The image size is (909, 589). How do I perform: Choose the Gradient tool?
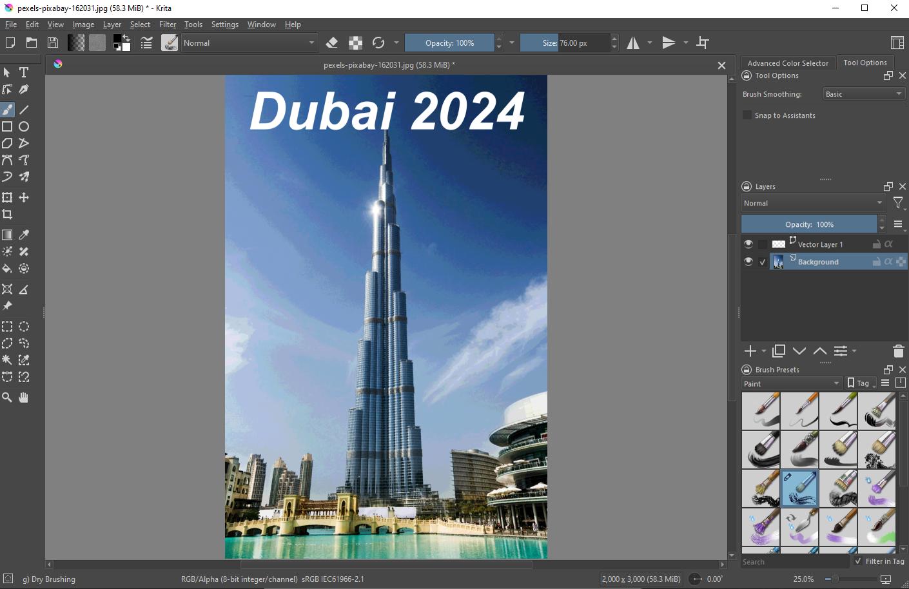point(6,235)
